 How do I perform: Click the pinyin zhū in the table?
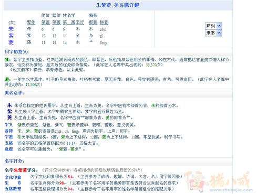103,29
